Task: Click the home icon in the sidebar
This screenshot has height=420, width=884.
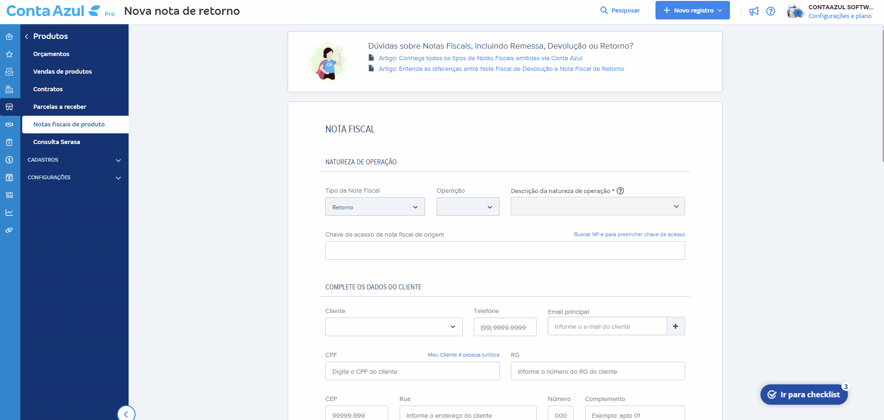Action: tap(9, 37)
